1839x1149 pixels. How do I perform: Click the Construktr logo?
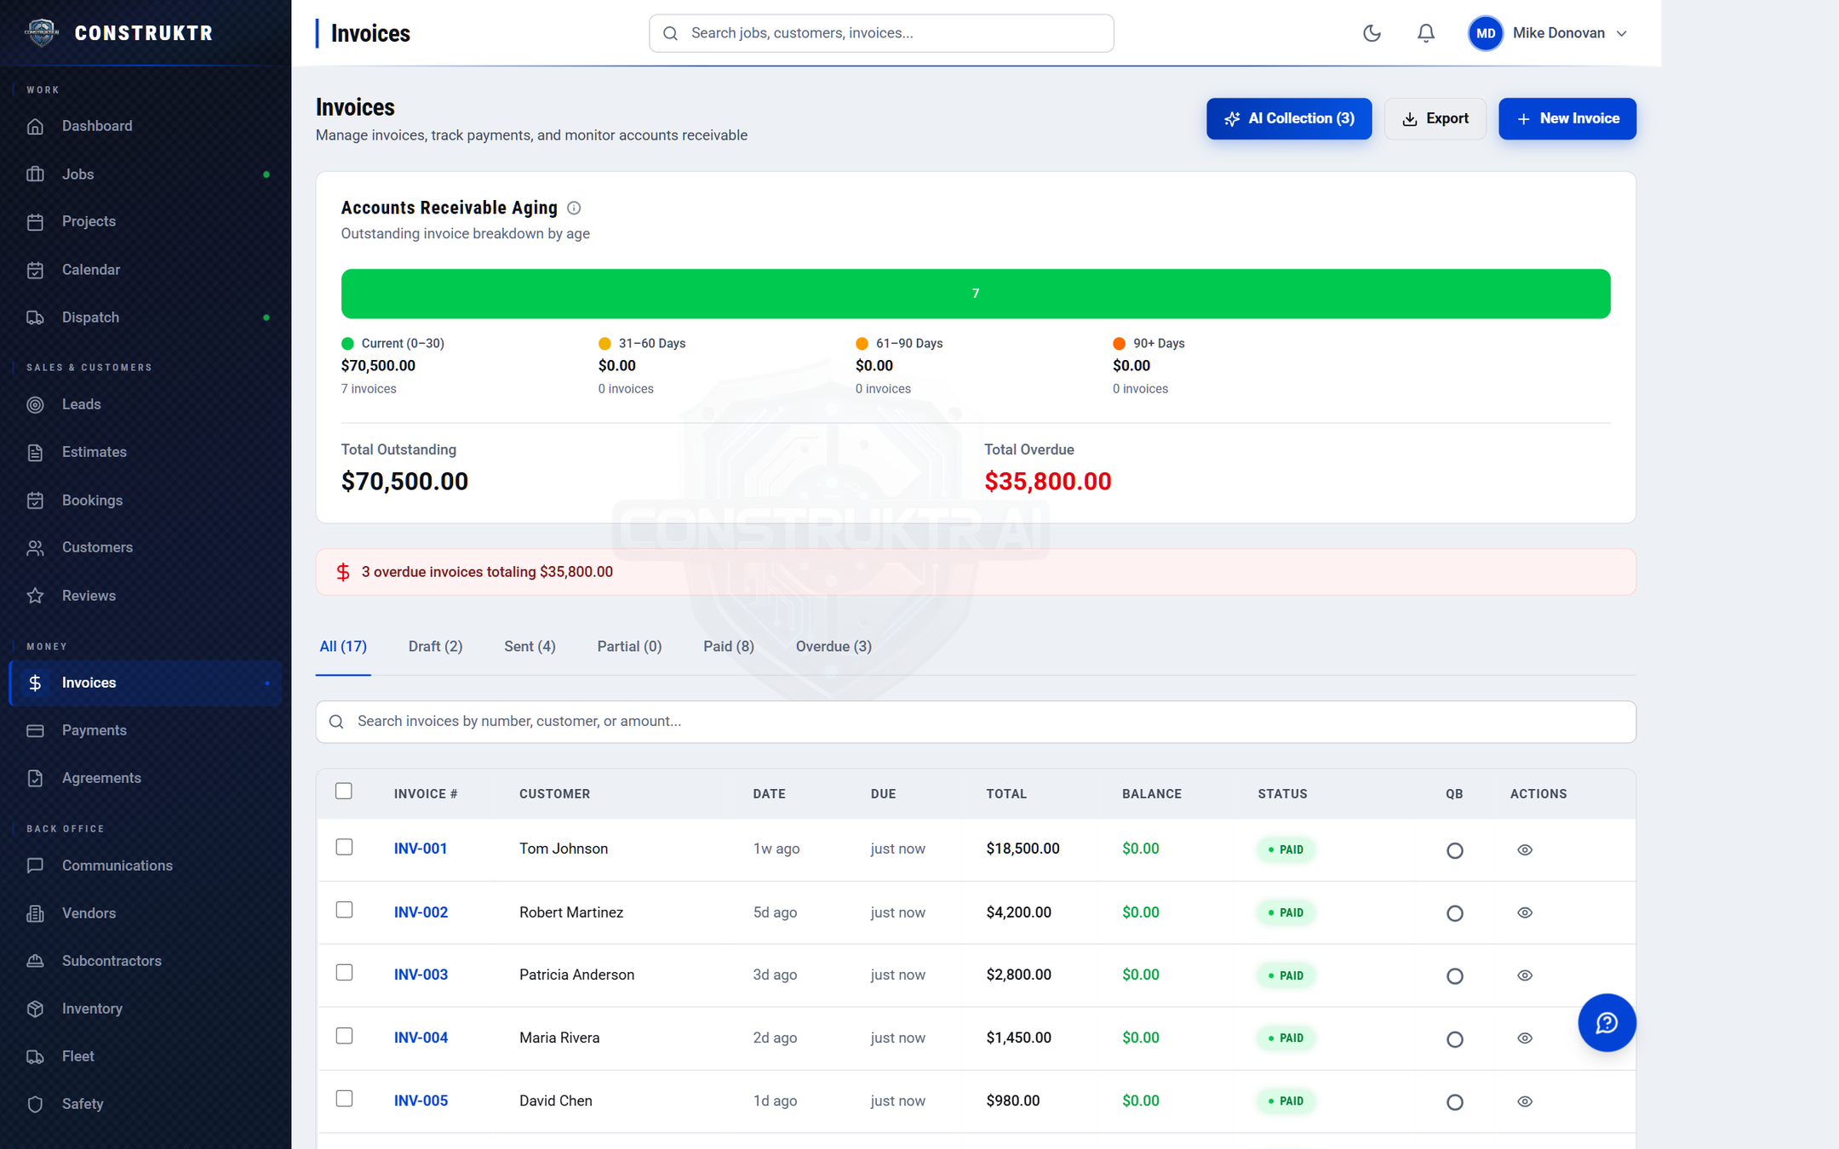point(41,32)
